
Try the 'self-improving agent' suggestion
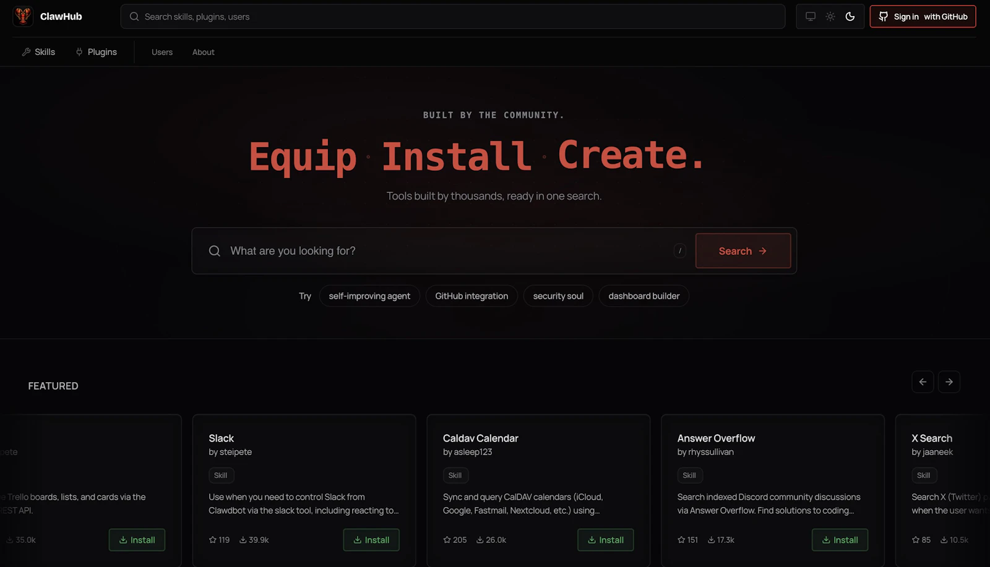(369, 296)
